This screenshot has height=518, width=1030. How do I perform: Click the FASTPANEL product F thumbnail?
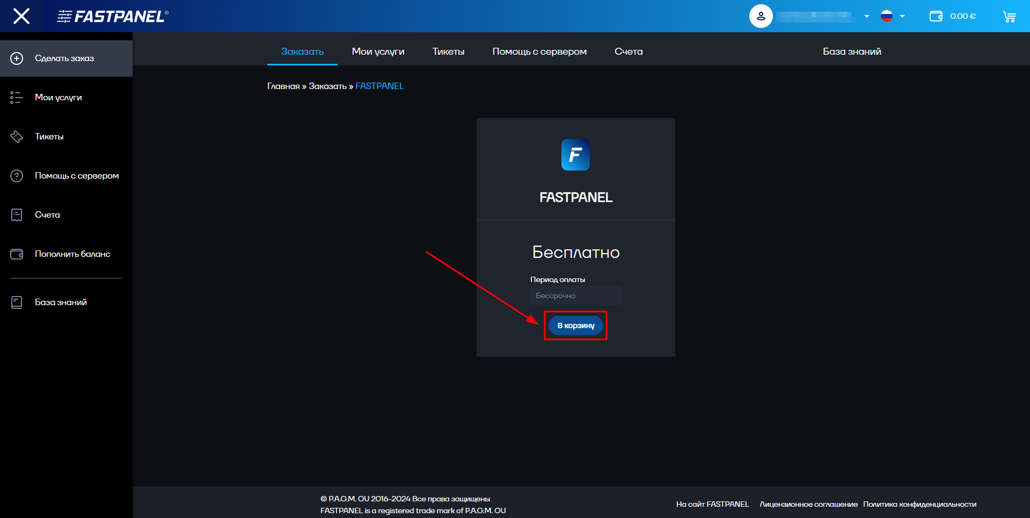tap(575, 154)
